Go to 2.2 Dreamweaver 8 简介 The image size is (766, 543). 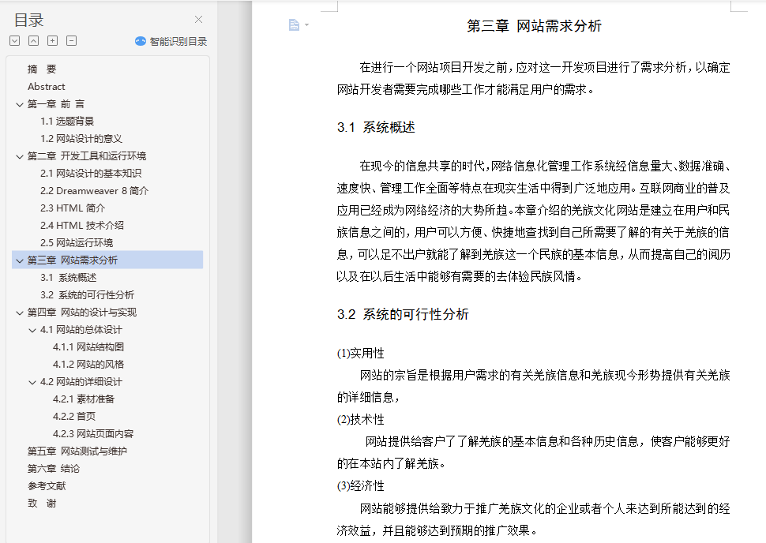pos(94,190)
